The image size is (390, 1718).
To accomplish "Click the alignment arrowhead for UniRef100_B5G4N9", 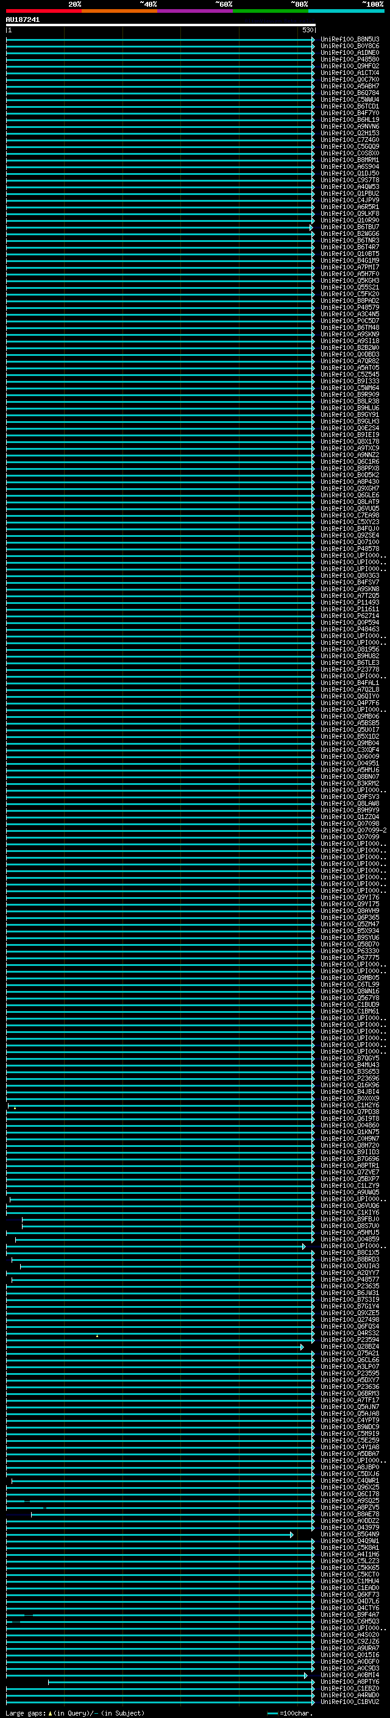I will coord(292,1535).
